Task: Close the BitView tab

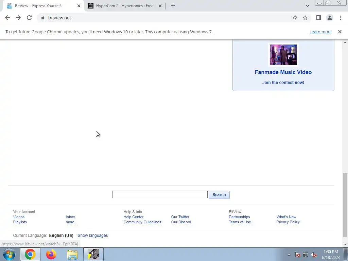Action: pyautogui.click(x=79, y=6)
